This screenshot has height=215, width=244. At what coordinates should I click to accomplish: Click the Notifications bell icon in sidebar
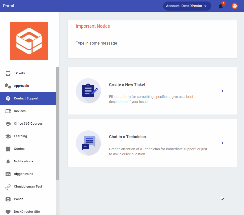pos(8,162)
